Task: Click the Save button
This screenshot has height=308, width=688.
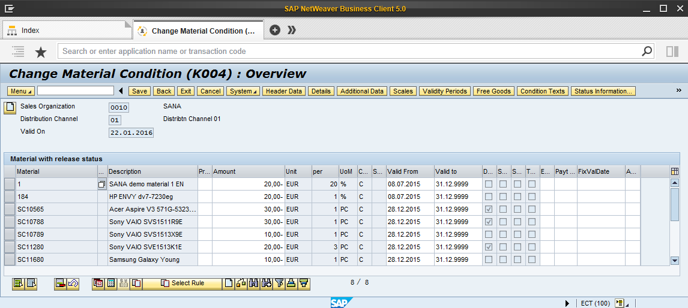Action: (139, 91)
